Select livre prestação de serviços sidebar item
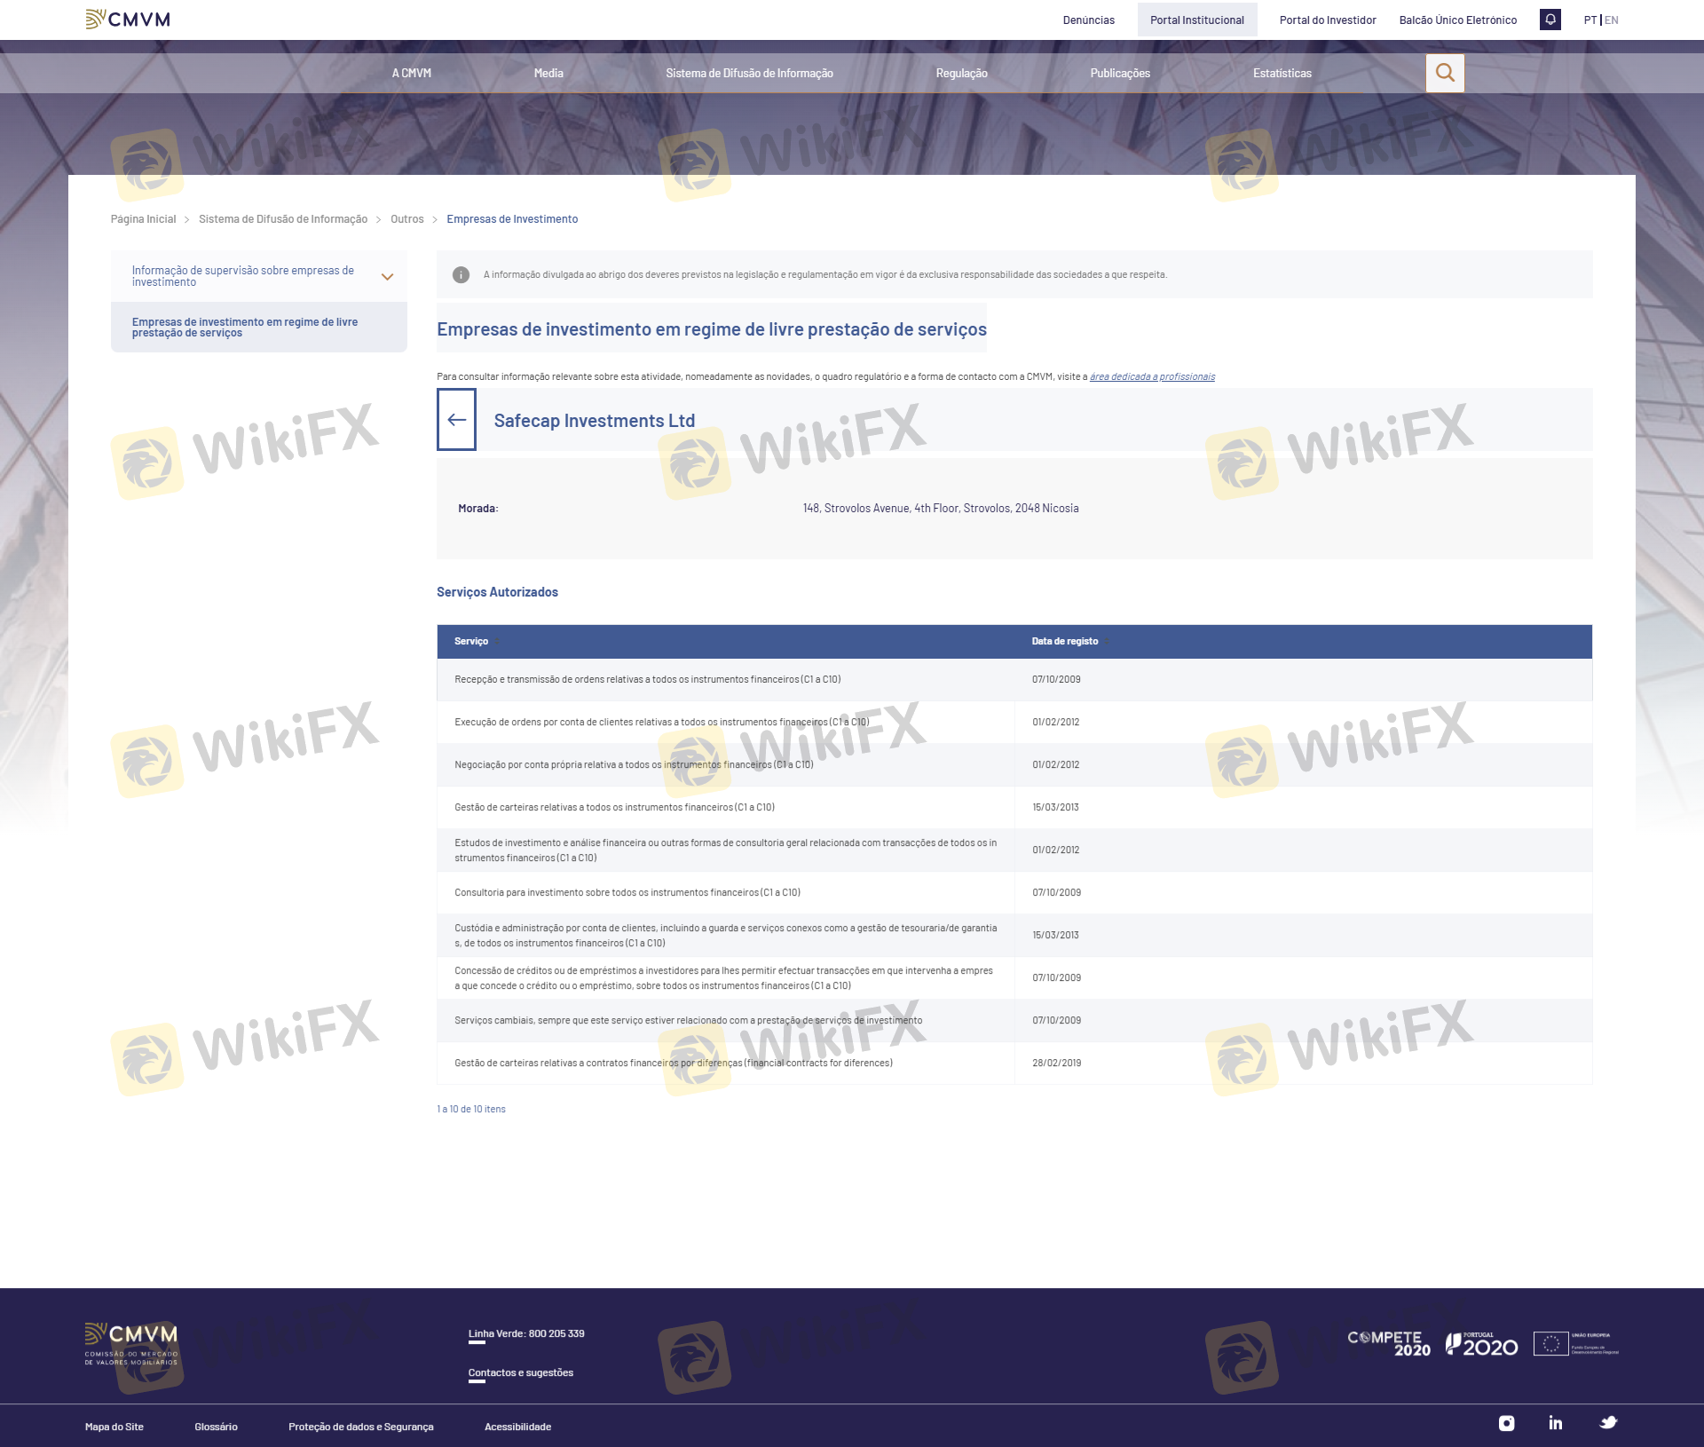The width and height of the screenshot is (1704, 1447). [259, 328]
